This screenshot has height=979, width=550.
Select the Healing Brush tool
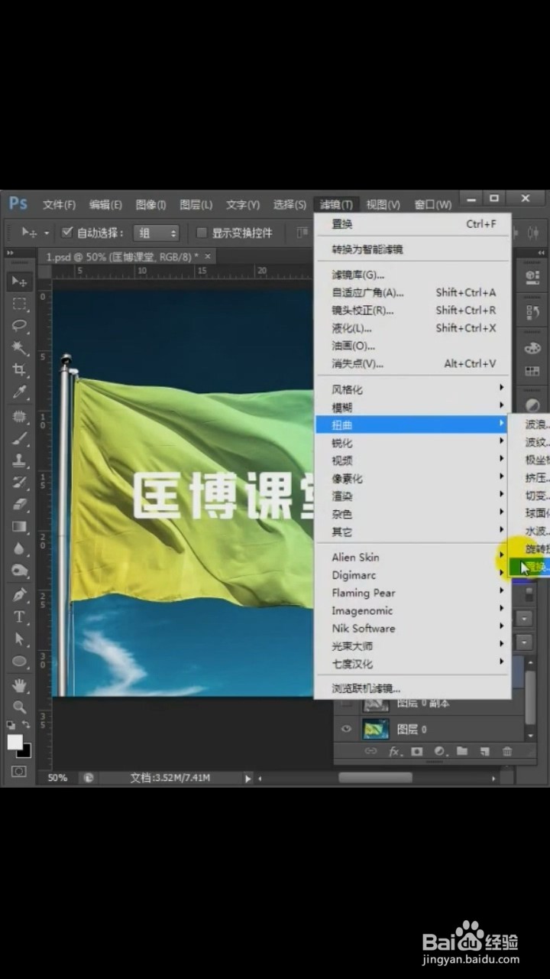[20, 417]
